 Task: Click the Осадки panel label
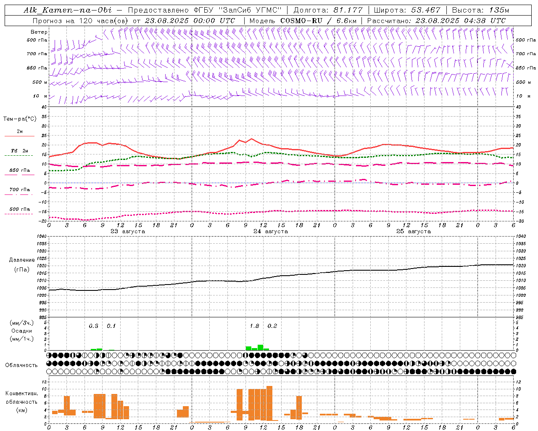[x=22, y=331]
